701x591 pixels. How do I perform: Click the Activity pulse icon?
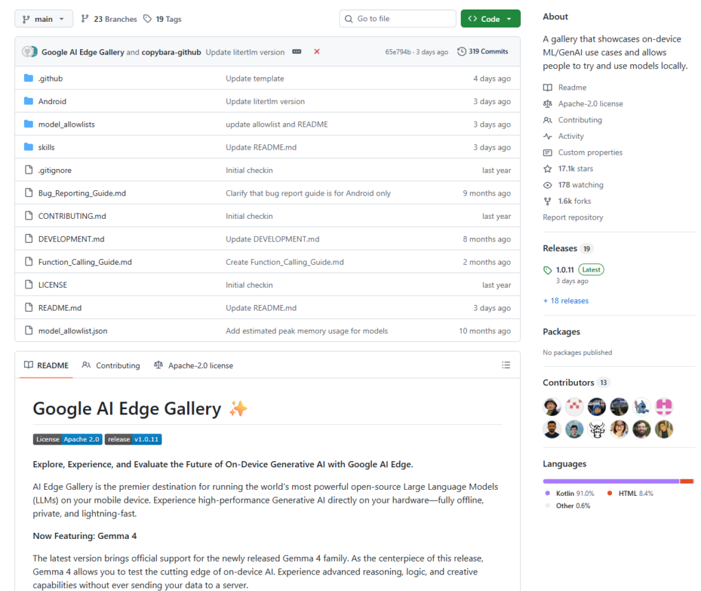coord(548,136)
